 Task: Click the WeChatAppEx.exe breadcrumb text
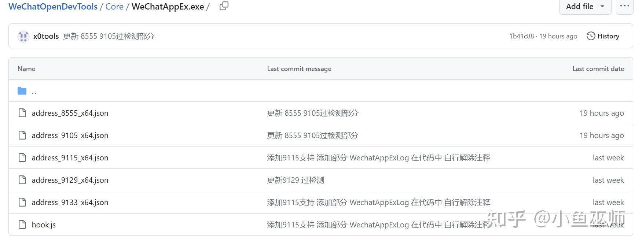click(x=168, y=7)
